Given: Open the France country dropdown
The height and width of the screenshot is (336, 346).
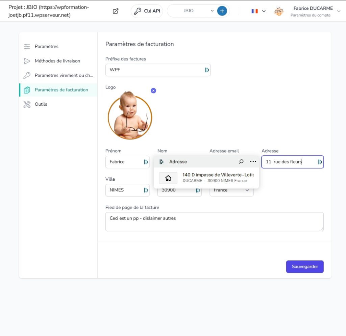Looking at the screenshot, I should pyautogui.click(x=231, y=190).
